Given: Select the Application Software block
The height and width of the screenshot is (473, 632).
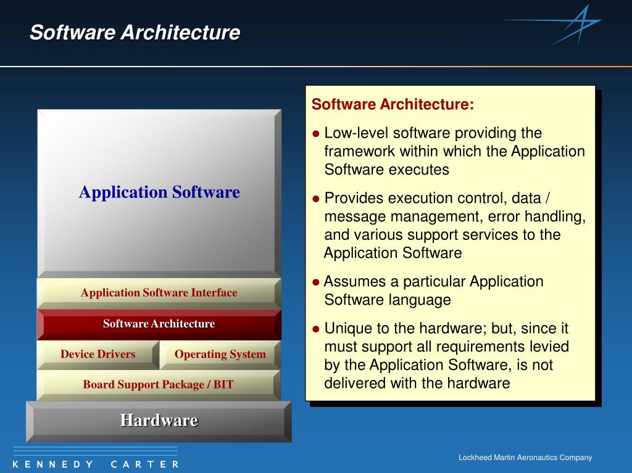Looking at the screenshot, I should pyautogui.click(x=159, y=194).
